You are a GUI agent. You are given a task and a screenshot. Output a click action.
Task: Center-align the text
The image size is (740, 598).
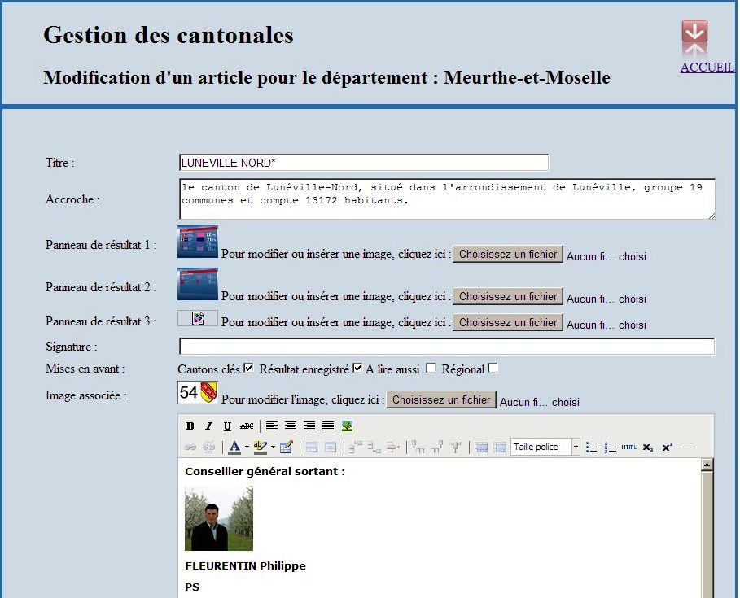(x=291, y=426)
